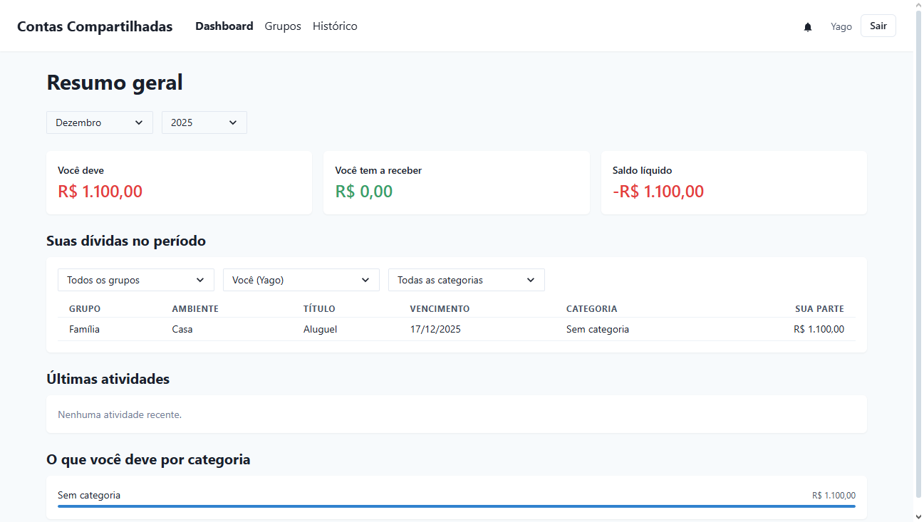
Task: Open the 2025 year selector
Action: tap(204, 122)
